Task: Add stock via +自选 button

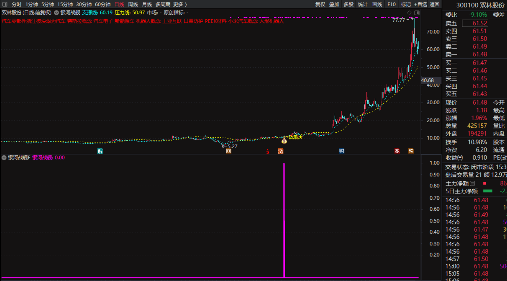Action: (x=420, y=4)
